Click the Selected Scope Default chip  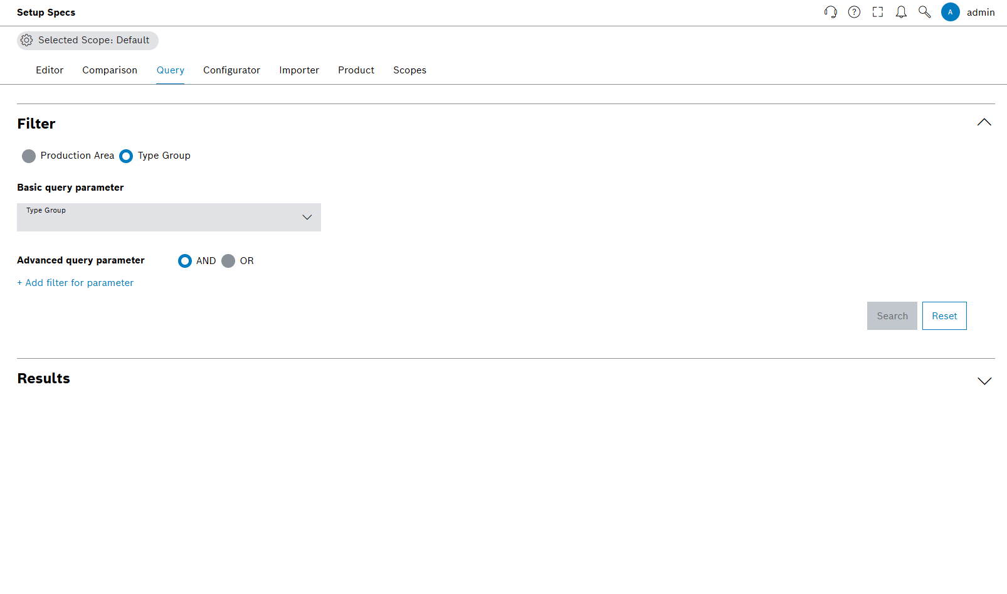pyautogui.click(x=87, y=40)
